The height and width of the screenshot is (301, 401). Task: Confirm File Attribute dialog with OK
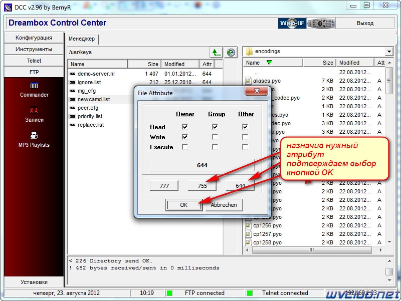[184, 205]
